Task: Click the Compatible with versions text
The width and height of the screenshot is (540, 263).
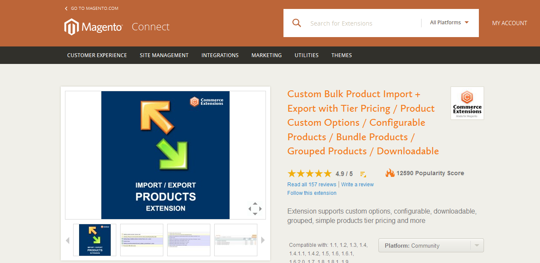Action: pyautogui.click(x=328, y=254)
